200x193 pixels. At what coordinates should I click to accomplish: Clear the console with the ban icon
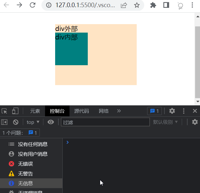(x=15, y=122)
